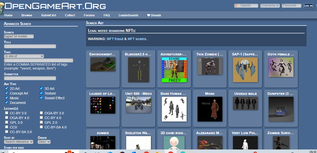Open the Leaderboards page

pos(128,15)
